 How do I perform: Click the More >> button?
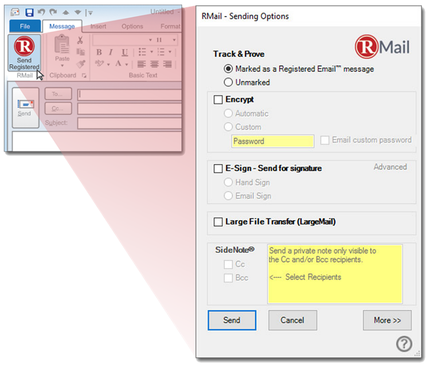387,320
